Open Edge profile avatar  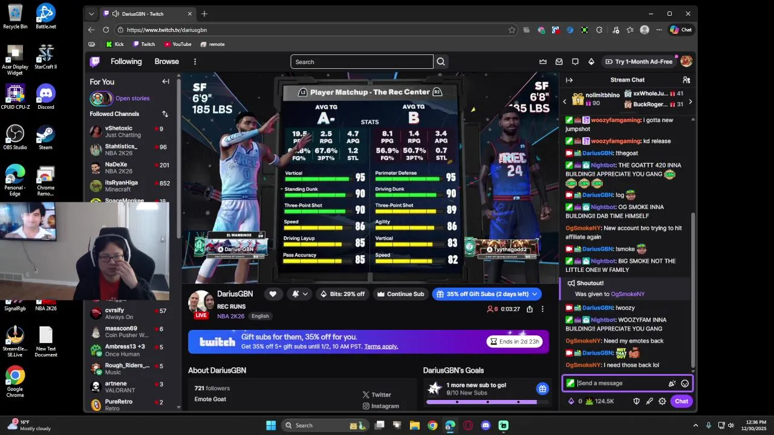coord(645,30)
